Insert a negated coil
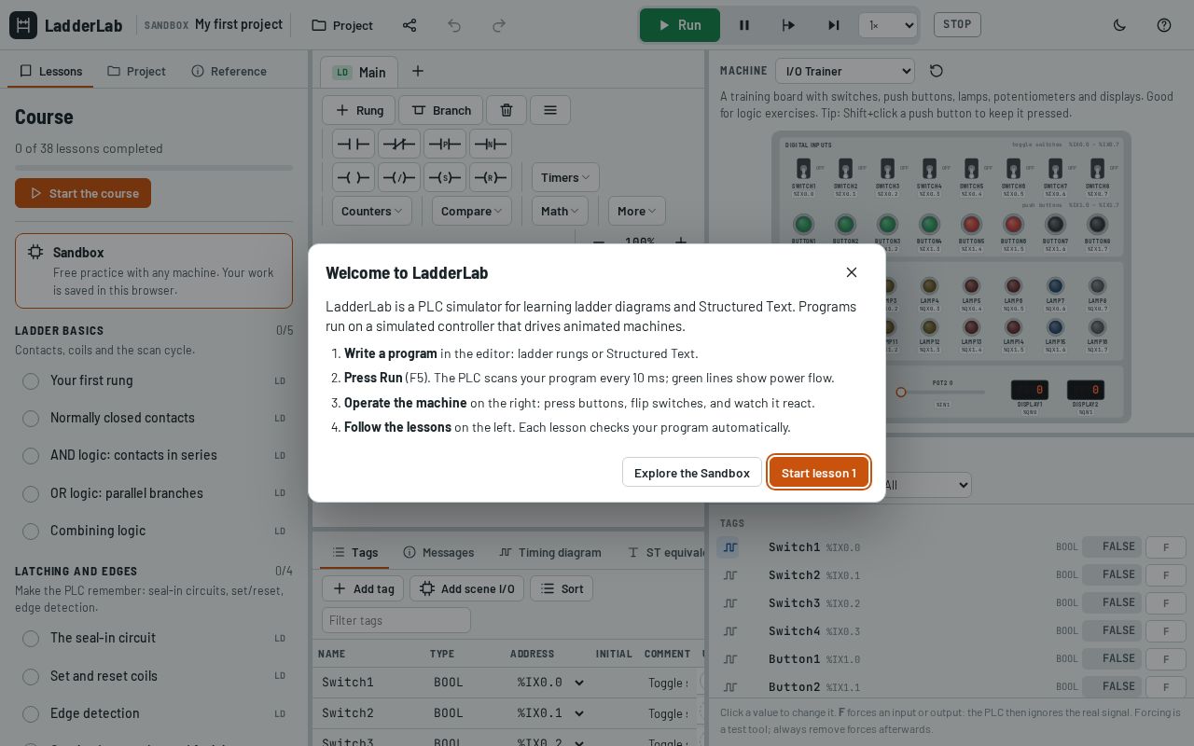 [399, 177]
